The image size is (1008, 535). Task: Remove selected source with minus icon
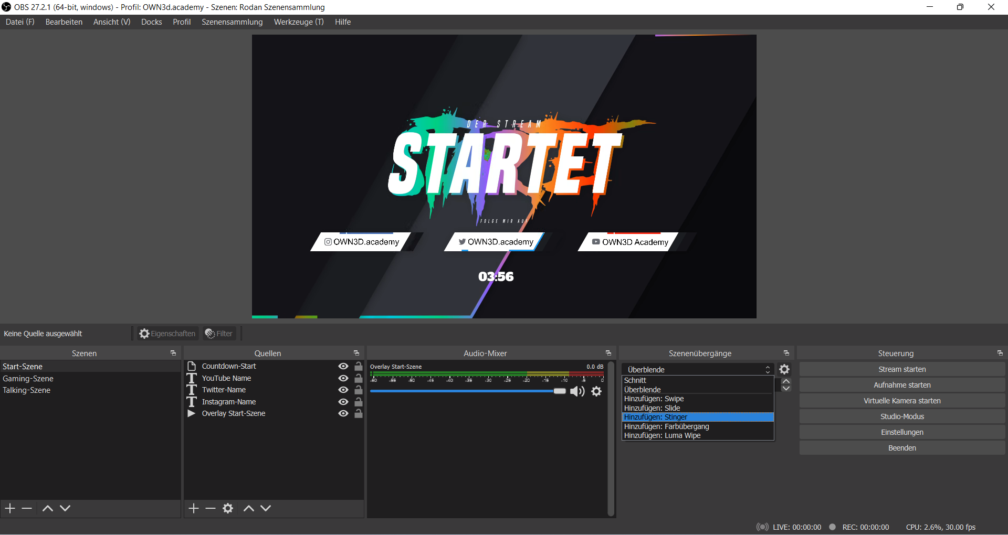point(211,508)
